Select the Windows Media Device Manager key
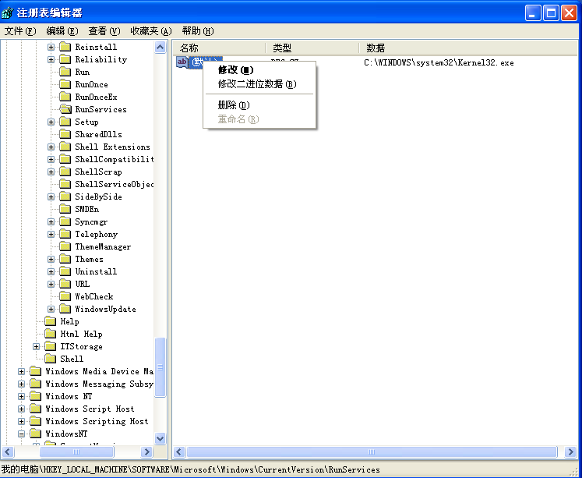The image size is (582, 478). (x=99, y=371)
